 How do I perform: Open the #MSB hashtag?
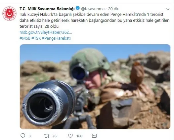tap(25, 38)
